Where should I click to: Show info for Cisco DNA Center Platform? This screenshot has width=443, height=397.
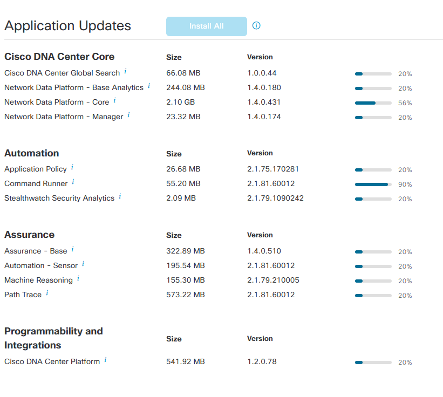click(x=105, y=360)
